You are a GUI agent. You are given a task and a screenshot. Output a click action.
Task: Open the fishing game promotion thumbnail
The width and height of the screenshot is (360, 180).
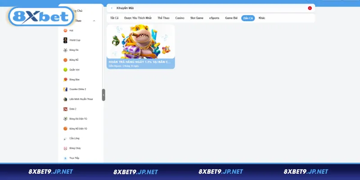141,41
